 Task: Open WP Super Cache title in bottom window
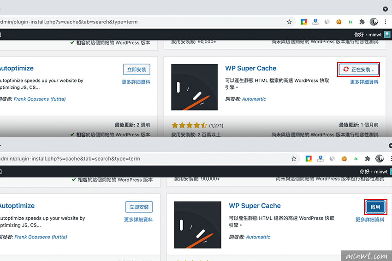(x=255, y=206)
